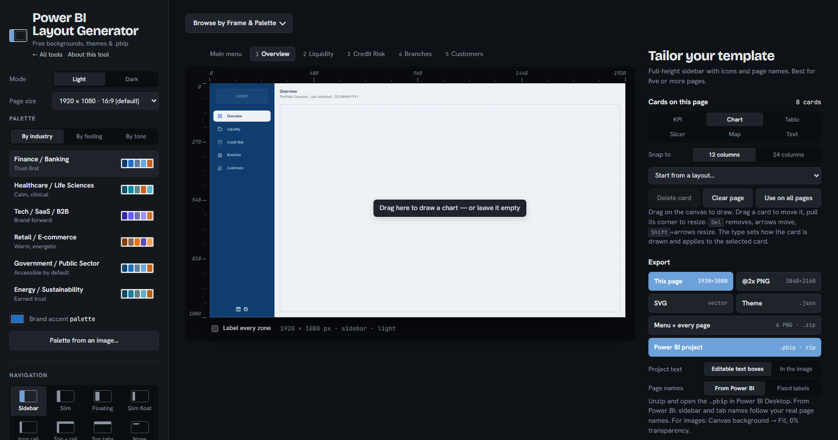Switch to the 2 Liquidity page tab

pyautogui.click(x=318, y=54)
